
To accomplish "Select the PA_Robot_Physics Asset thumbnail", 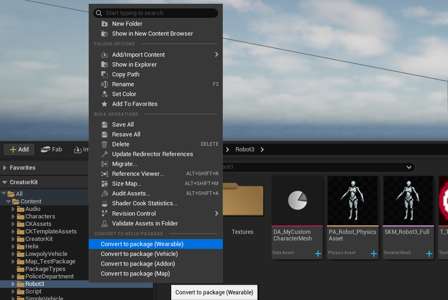I will (x=353, y=201).
